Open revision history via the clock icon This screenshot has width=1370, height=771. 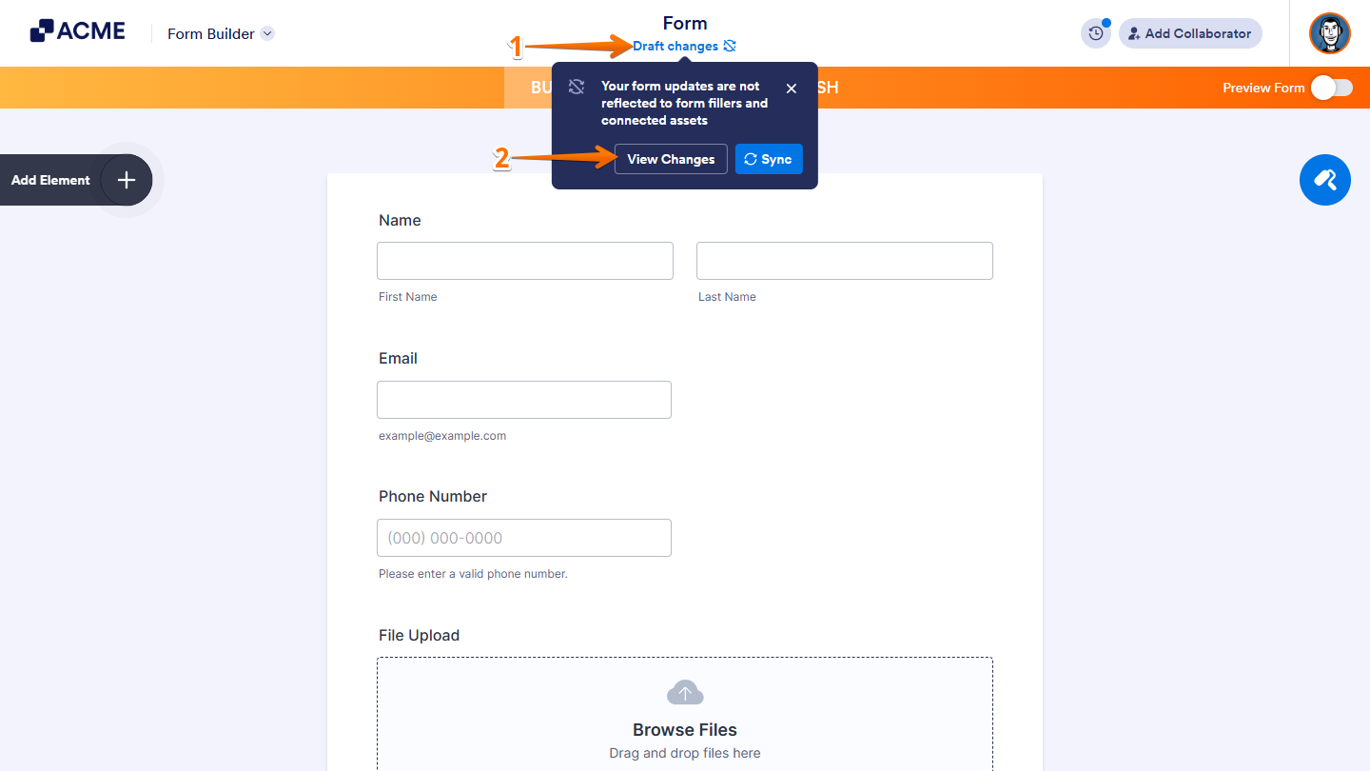(x=1095, y=32)
